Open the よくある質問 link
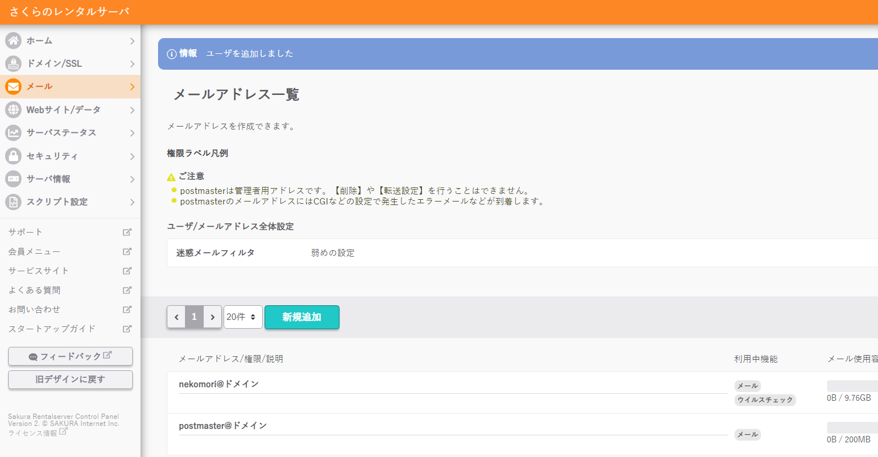 click(x=34, y=290)
